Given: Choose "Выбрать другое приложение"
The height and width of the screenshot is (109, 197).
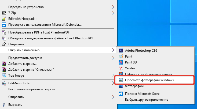Looking at the screenshot, I should click(x=147, y=100).
